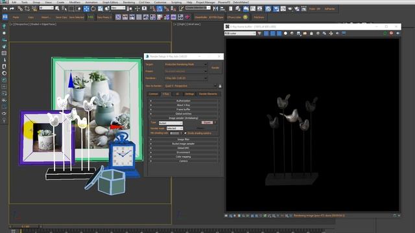The height and width of the screenshot is (233, 415).
Task: Expand the Image filter rollout
Action: pos(183,139)
